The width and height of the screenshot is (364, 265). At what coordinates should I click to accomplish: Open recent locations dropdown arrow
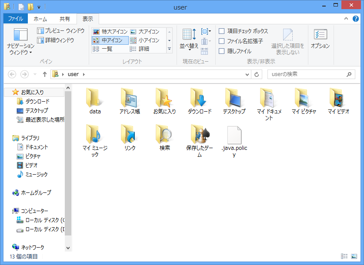35,74
